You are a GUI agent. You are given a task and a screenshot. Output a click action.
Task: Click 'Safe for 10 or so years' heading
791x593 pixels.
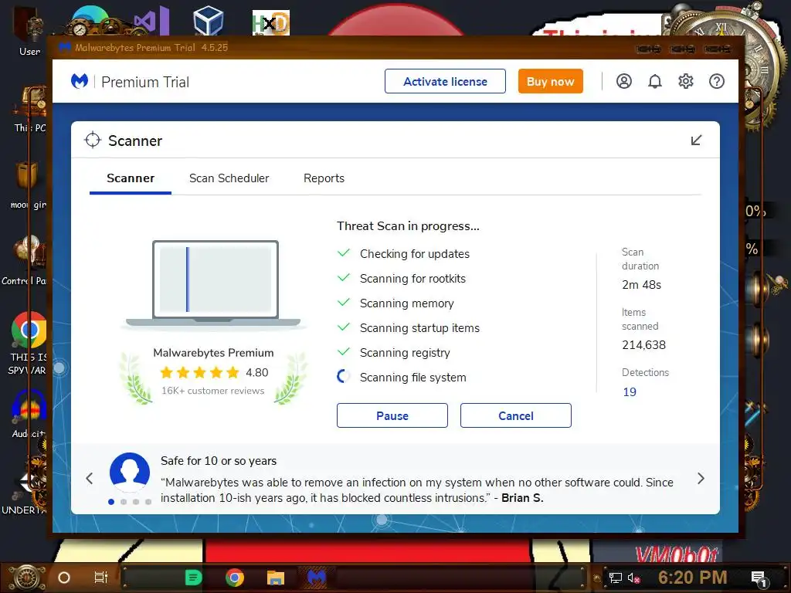219,461
